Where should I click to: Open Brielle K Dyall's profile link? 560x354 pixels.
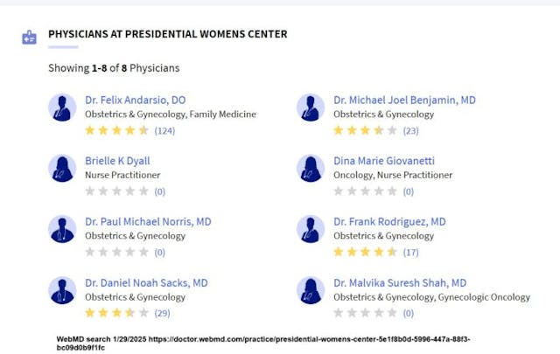[117, 161]
